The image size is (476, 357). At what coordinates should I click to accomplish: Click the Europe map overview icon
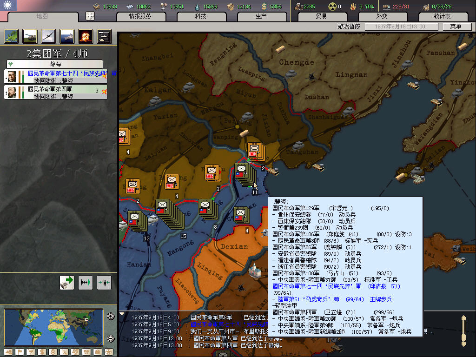[11, 36]
